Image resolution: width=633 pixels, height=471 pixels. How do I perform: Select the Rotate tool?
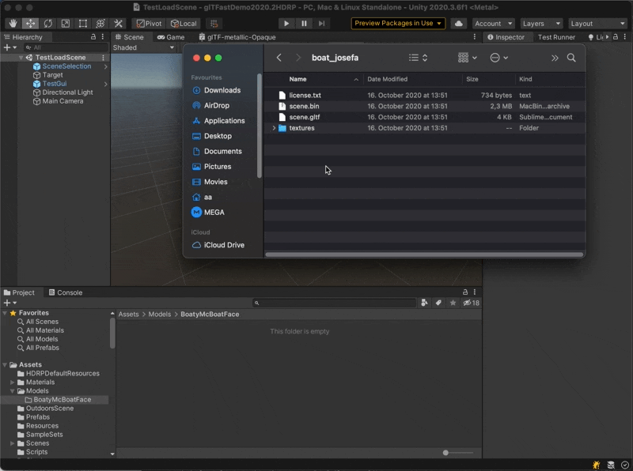(x=48, y=24)
